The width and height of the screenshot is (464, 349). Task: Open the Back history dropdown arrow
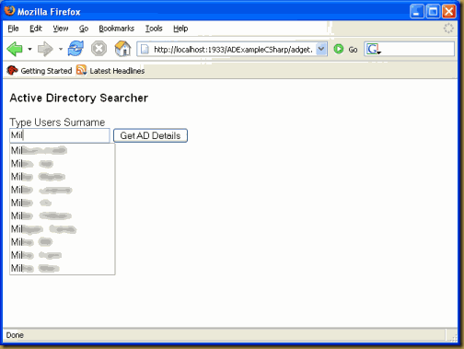click(29, 49)
